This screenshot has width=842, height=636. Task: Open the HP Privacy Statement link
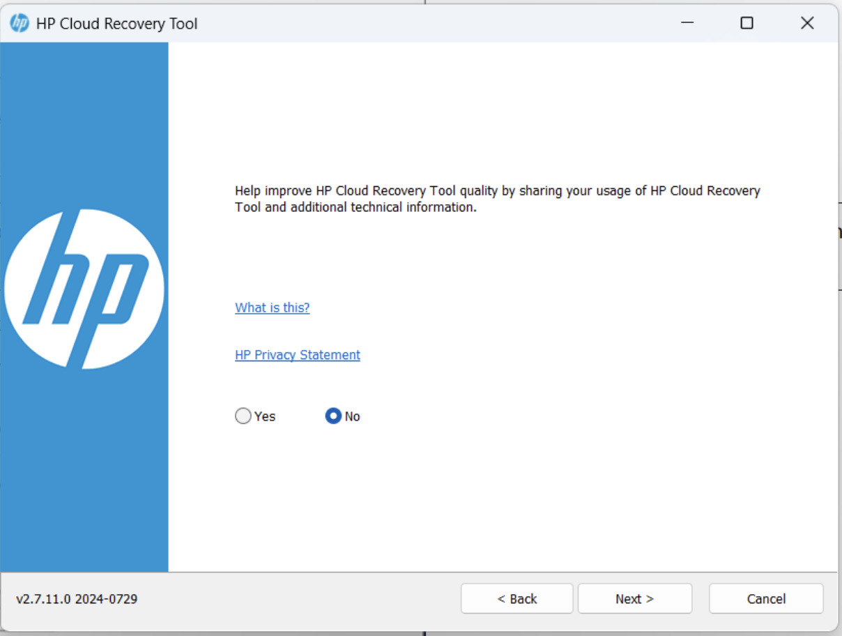pos(297,355)
